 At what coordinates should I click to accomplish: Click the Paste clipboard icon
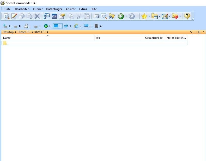pos(87,17)
